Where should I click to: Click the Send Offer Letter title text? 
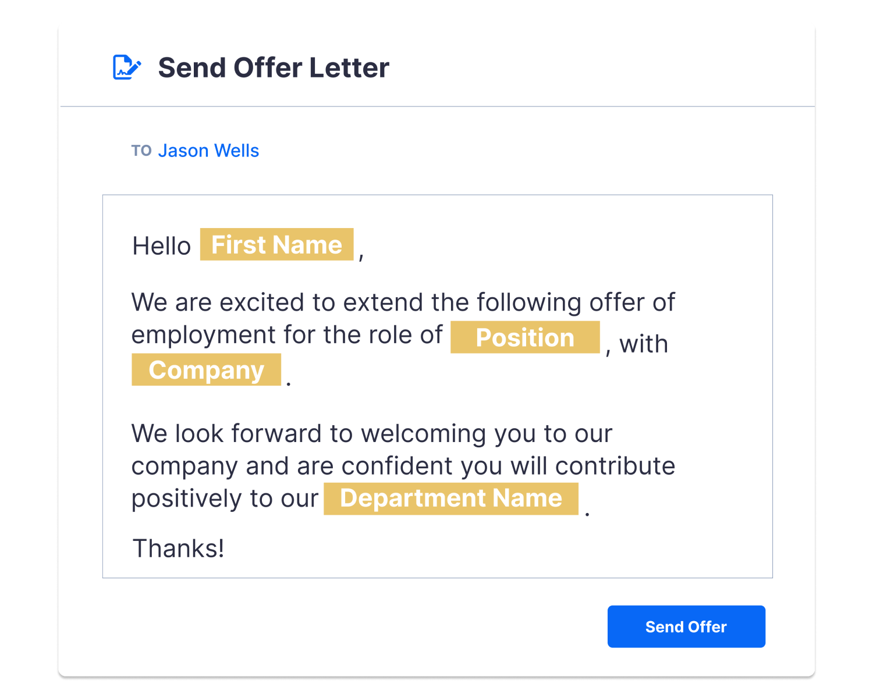tap(274, 67)
